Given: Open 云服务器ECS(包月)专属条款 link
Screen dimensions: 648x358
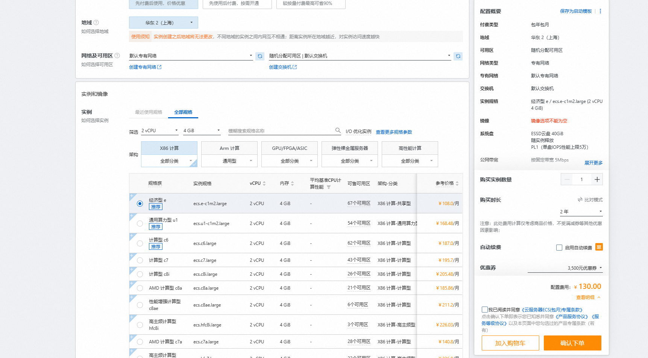Looking at the screenshot, I should click(x=552, y=310).
